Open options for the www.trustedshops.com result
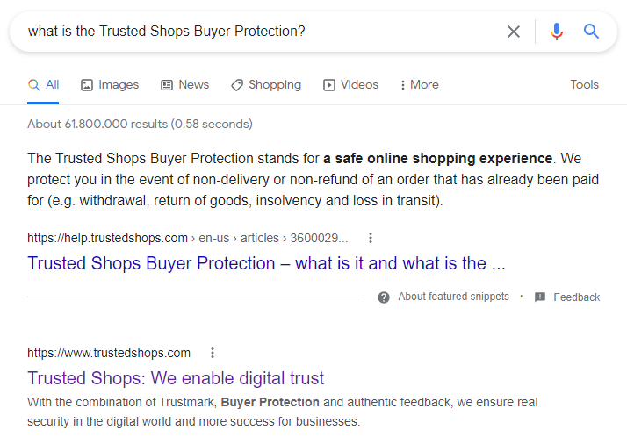The width and height of the screenshot is (627, 437). point(213,353)
